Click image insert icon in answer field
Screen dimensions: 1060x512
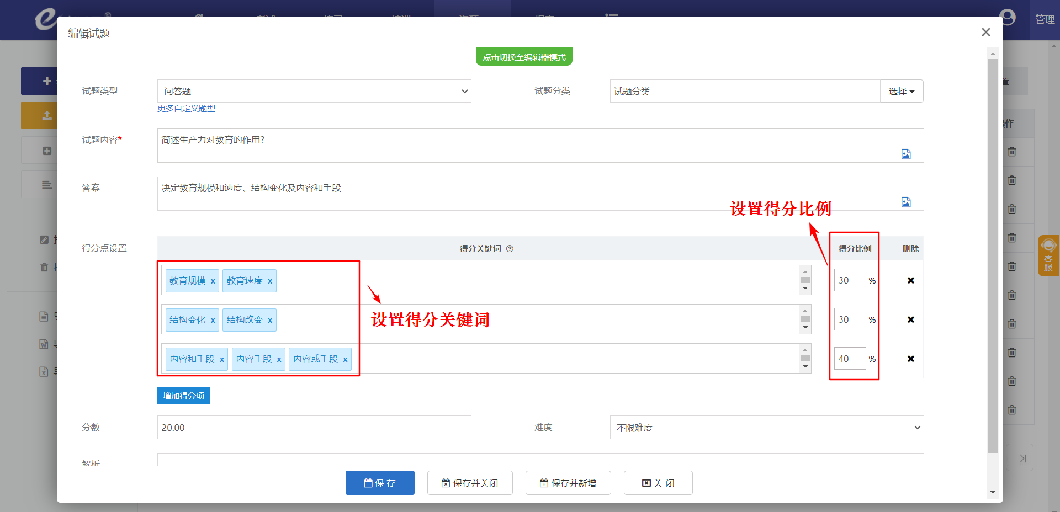coord(906,202)
